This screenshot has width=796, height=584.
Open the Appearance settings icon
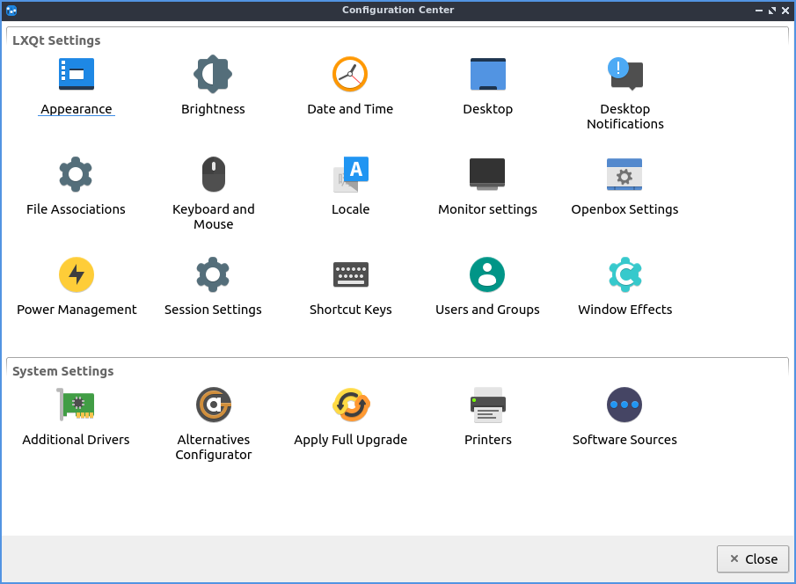pyautogui.click(x=77, y=75)
